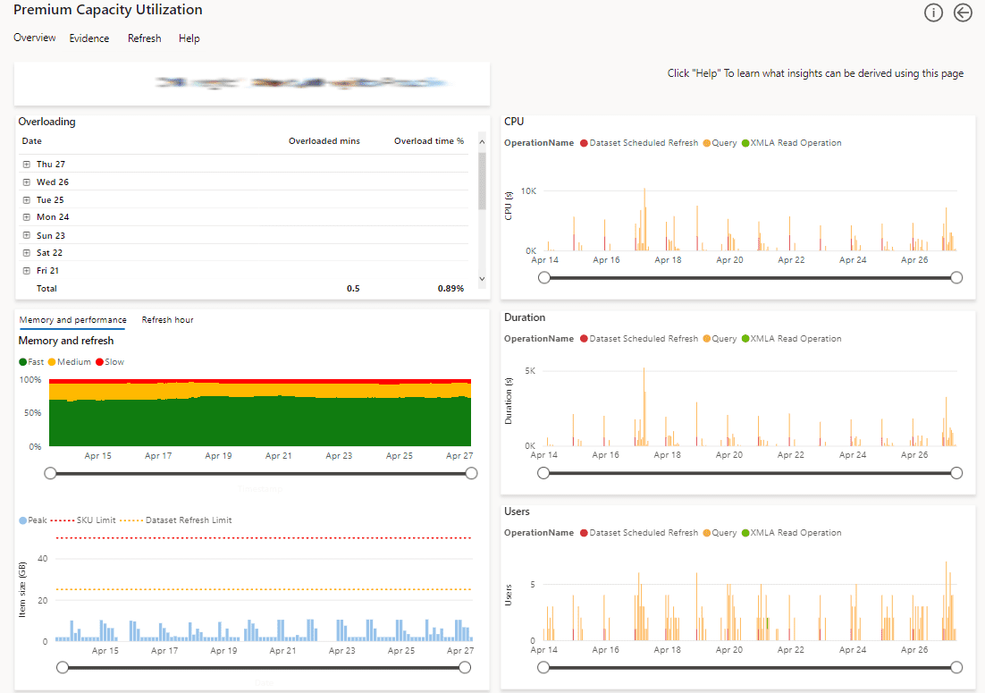Click the info icon in the top right corner

[933, 13]
